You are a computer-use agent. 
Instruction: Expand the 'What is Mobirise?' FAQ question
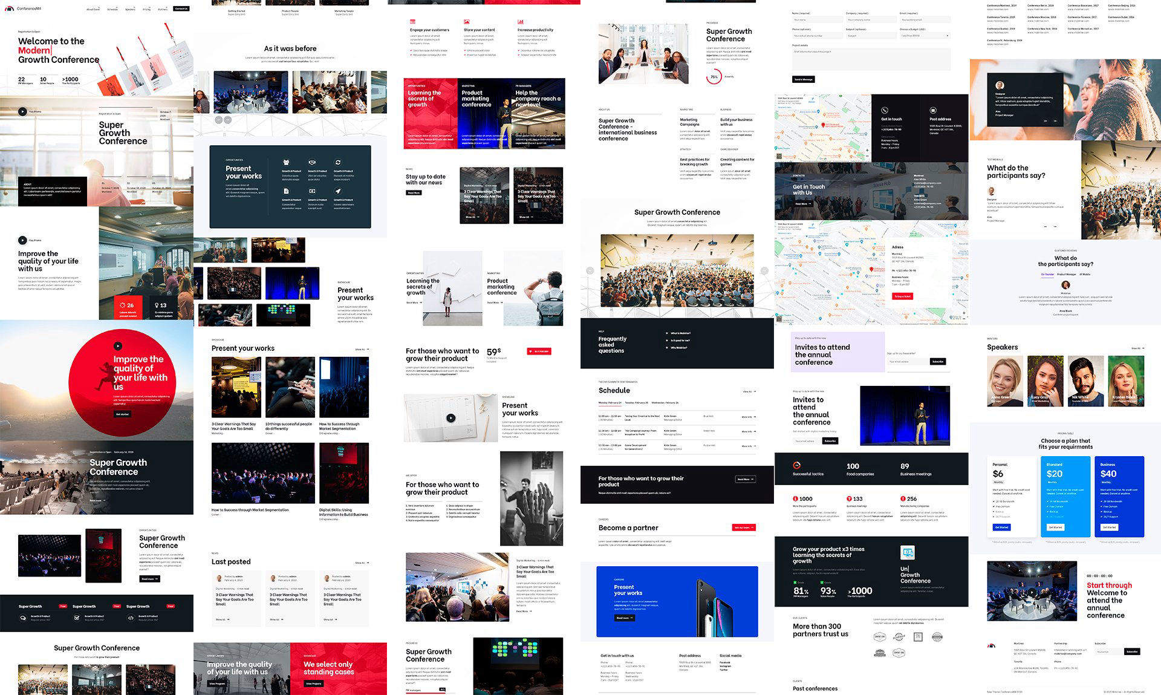(x=680, y=333)
